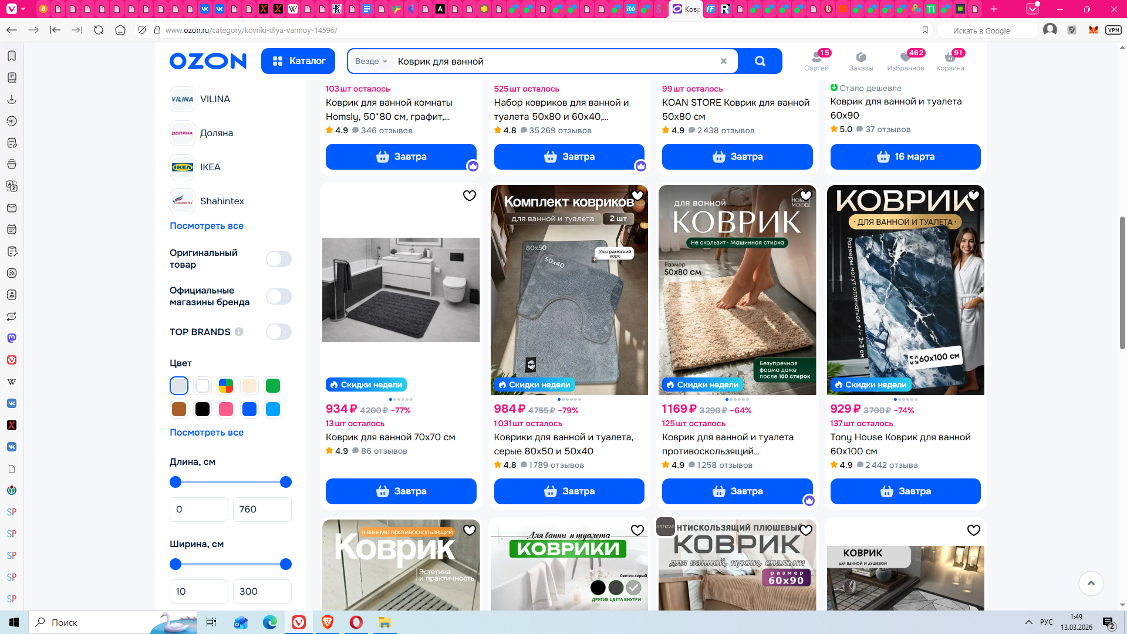
Task: Open the Каталог menu
Action: 298,61
